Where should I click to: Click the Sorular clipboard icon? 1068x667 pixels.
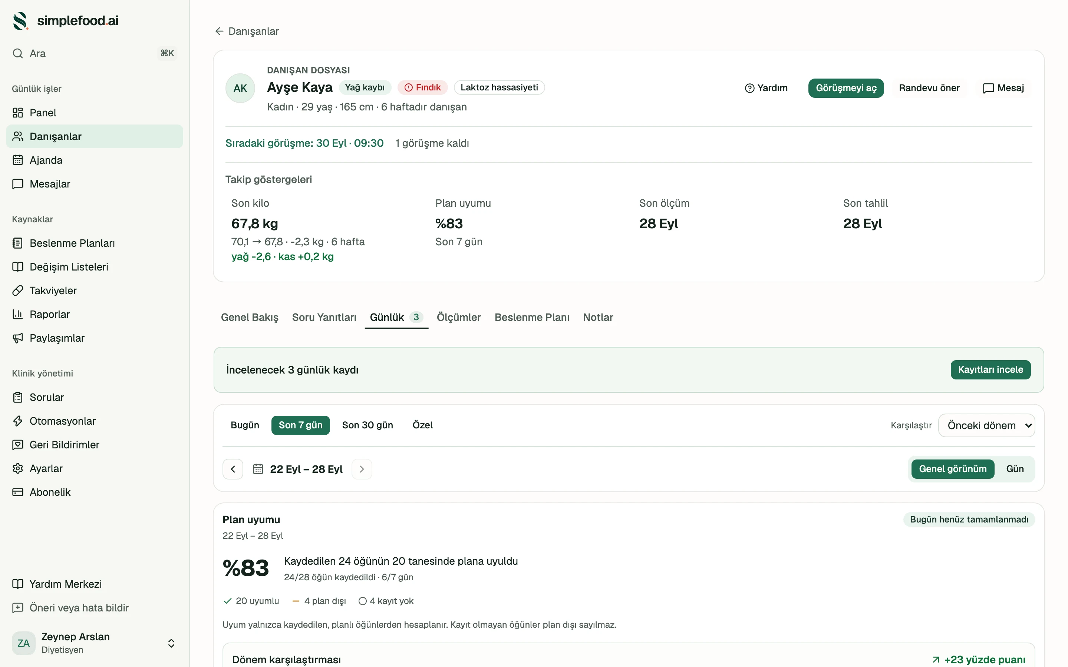click(18, 398)
